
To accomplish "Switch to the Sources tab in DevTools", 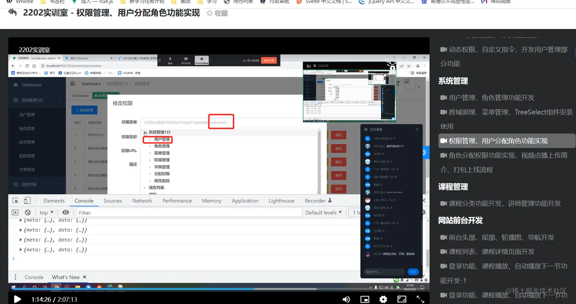I will click(113, 201).
